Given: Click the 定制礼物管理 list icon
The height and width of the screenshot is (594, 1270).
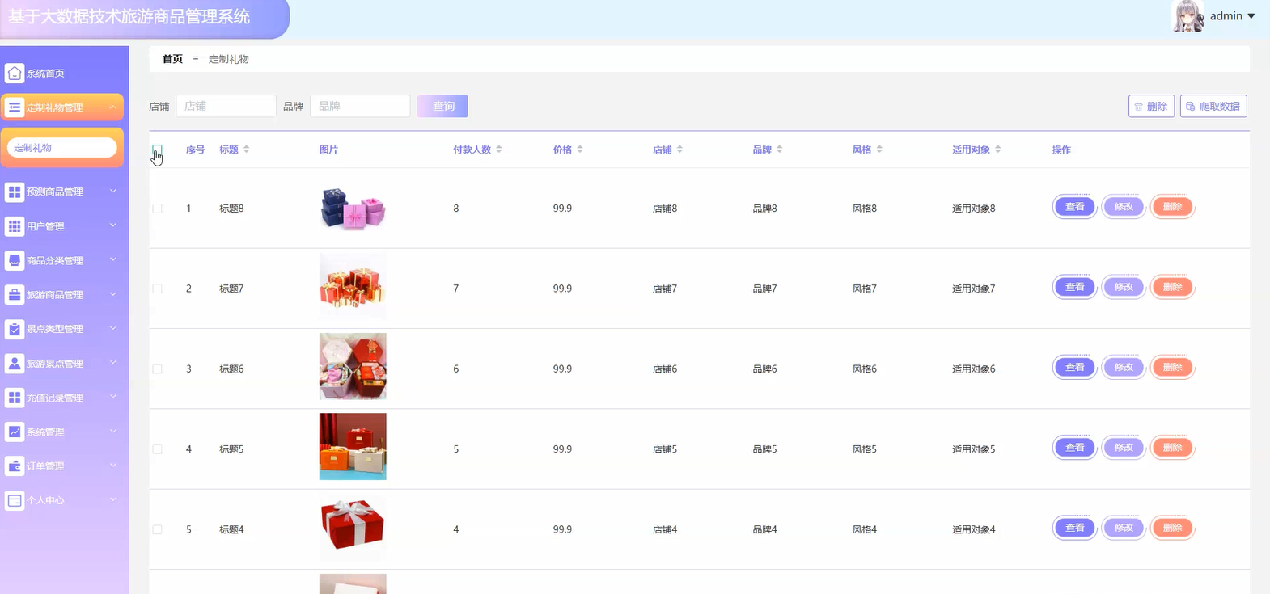Looking at the screenshot, I should pos(15,107).
